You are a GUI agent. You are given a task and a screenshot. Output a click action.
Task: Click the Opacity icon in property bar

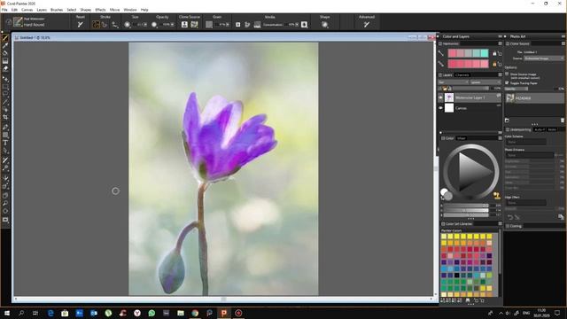(154, 25)
